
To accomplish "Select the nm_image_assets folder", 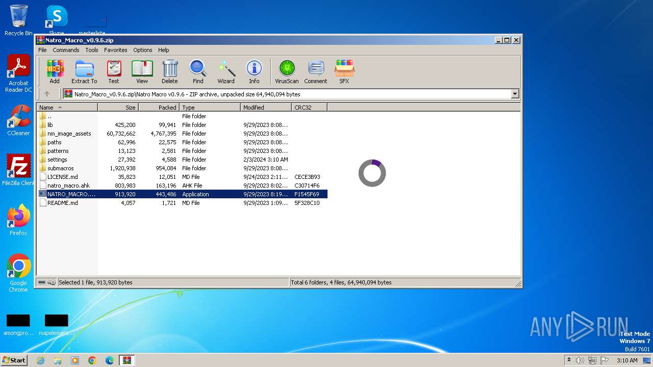I will click(182, 134).
